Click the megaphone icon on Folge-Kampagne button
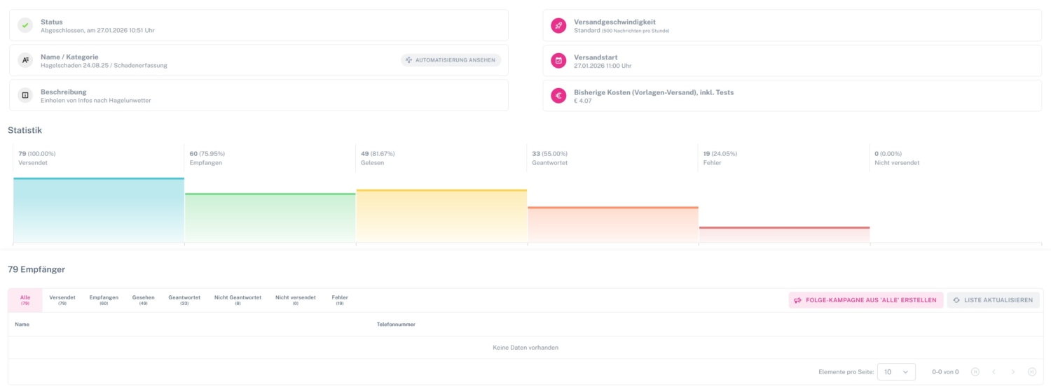Screen dimensions: 1051x391 pyautogui.click(x=797, y=300)
